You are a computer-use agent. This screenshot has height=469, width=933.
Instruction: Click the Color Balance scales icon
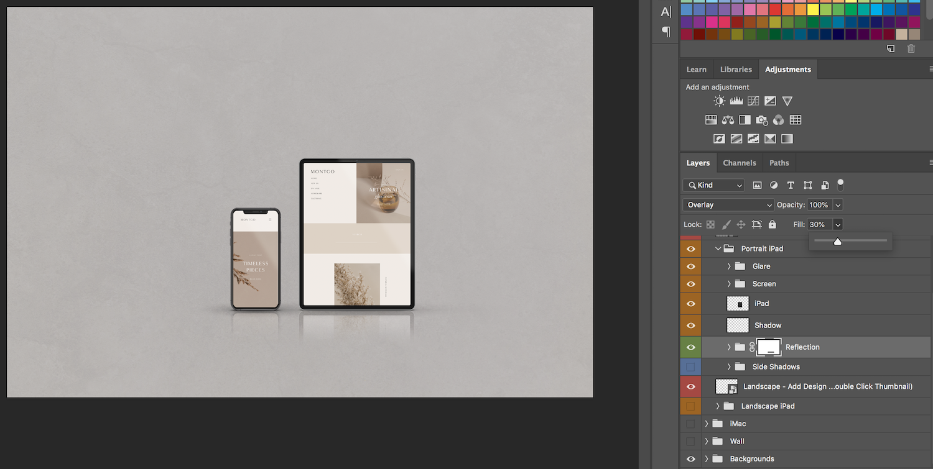(728, 120)
